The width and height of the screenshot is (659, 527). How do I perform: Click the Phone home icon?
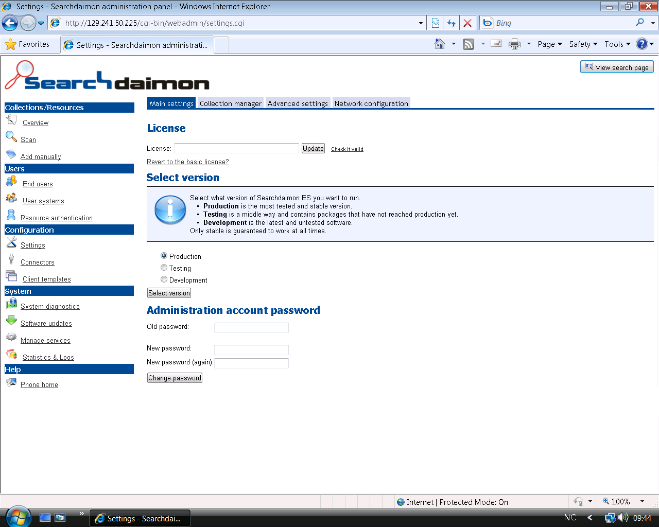coord(11,382)
